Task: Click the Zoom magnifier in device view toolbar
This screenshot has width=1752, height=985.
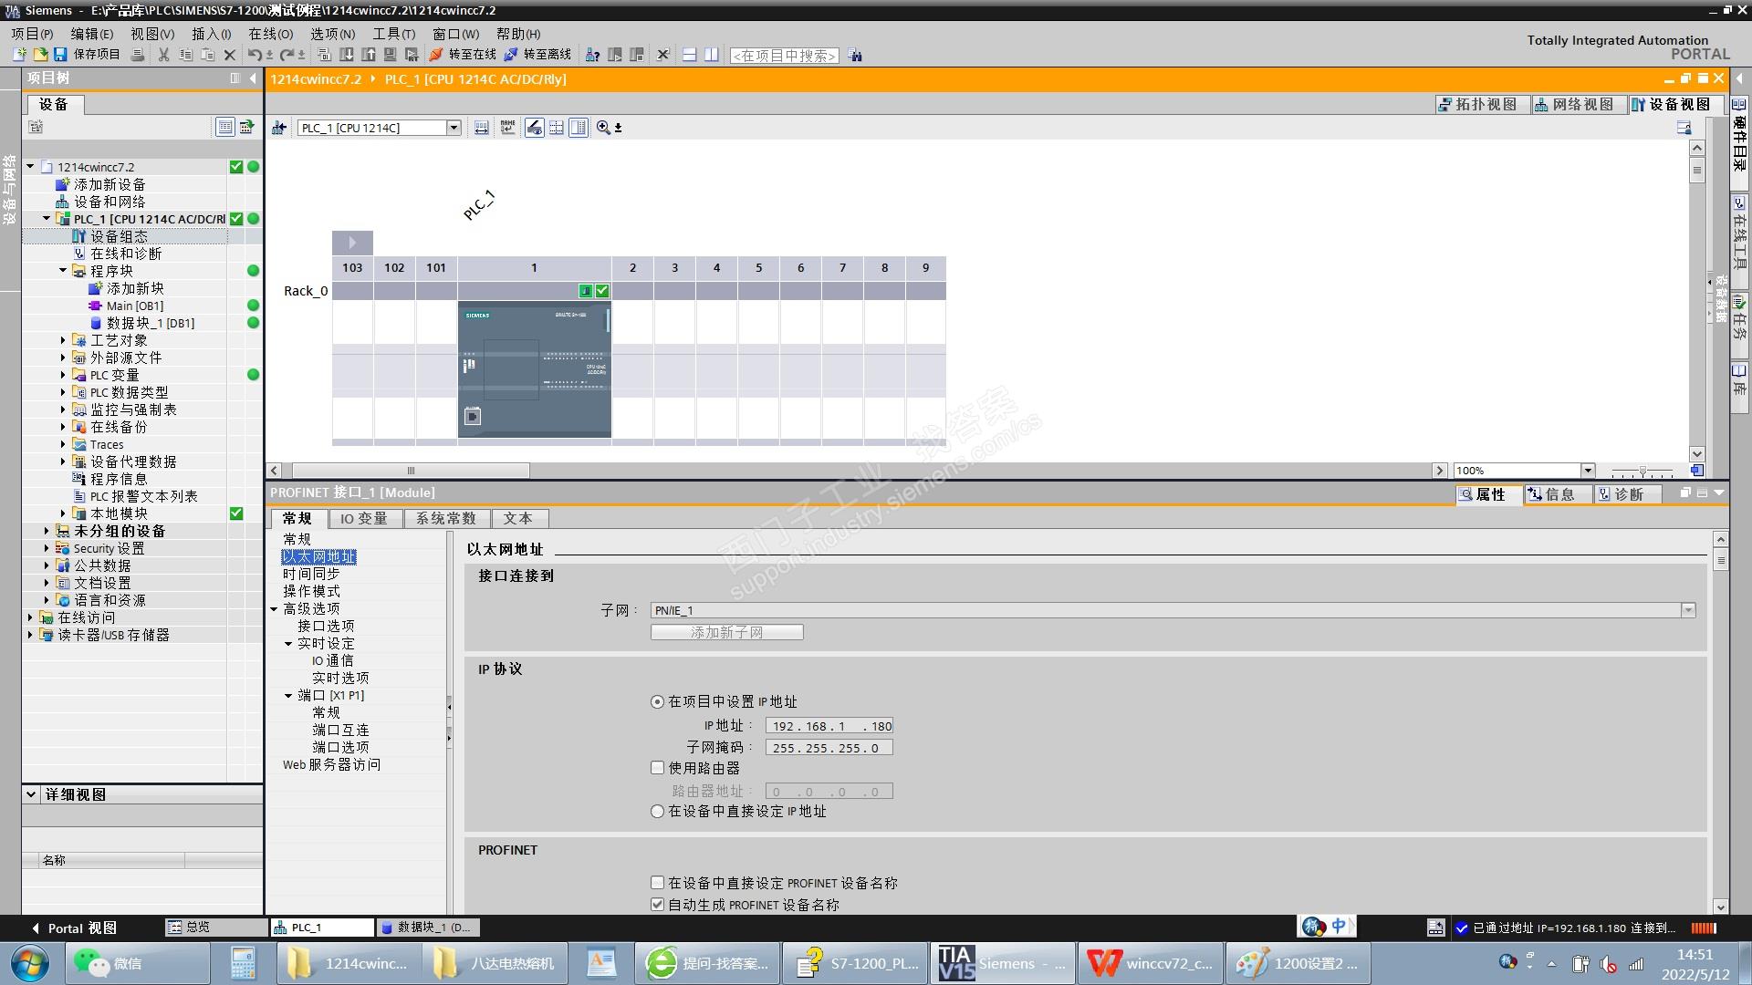Action: coord(603,128)
